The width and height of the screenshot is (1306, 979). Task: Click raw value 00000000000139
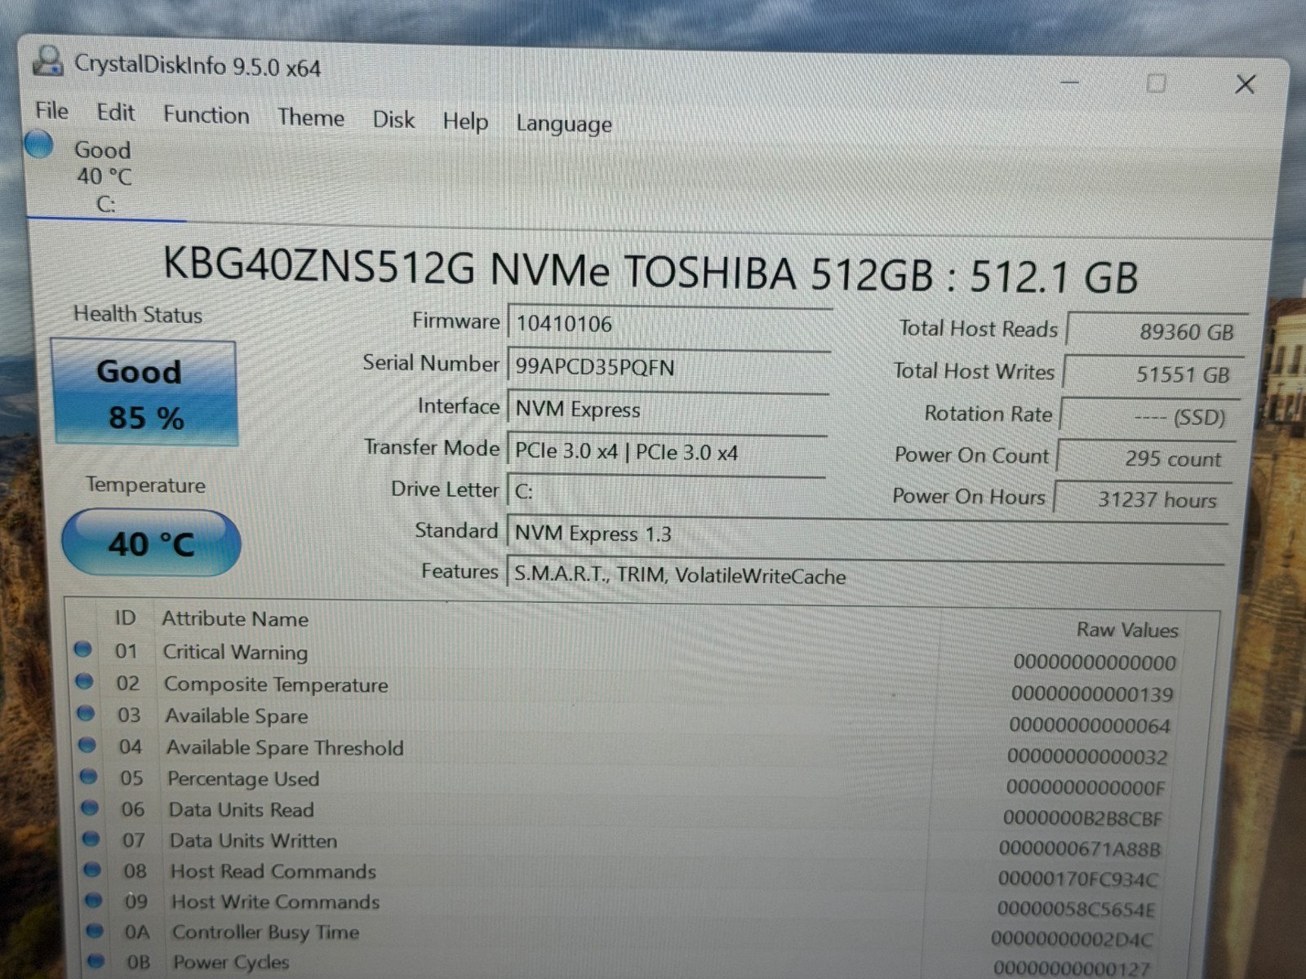[1092, 694]
